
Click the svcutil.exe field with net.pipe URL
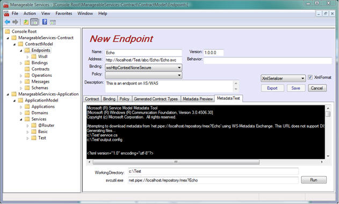coord(213,180)
